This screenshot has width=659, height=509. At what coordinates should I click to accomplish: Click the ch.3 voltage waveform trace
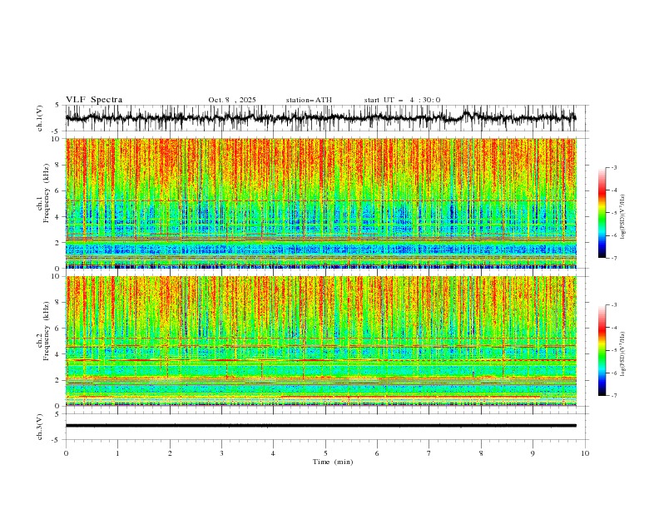321,426
